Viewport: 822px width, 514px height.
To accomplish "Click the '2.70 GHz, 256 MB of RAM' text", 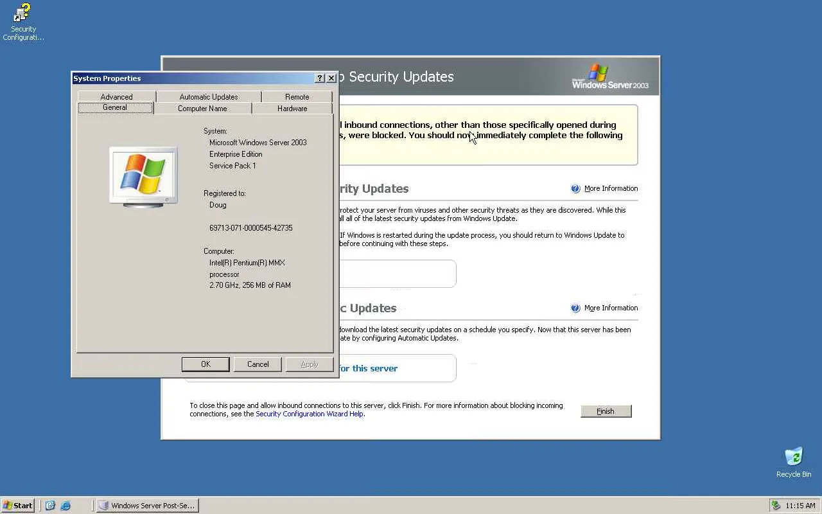I will coord(250,285).
